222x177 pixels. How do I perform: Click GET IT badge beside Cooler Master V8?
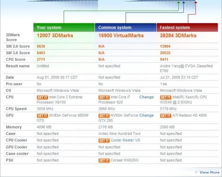104,140
